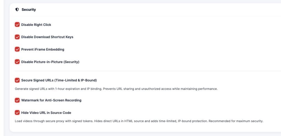281x136 pixels.
Task: Toggle the Prevent iFrame Embedding checkbox
Action: (17, 50)
